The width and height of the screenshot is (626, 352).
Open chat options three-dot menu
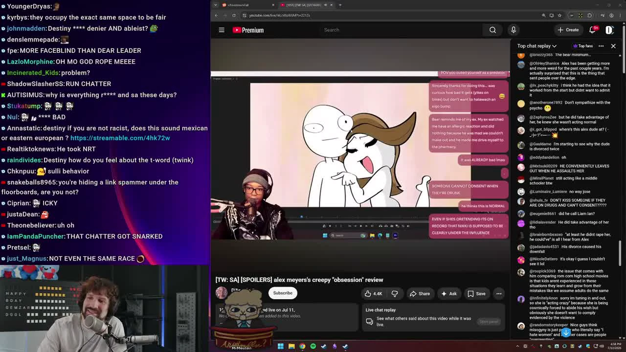coord(601,46)
